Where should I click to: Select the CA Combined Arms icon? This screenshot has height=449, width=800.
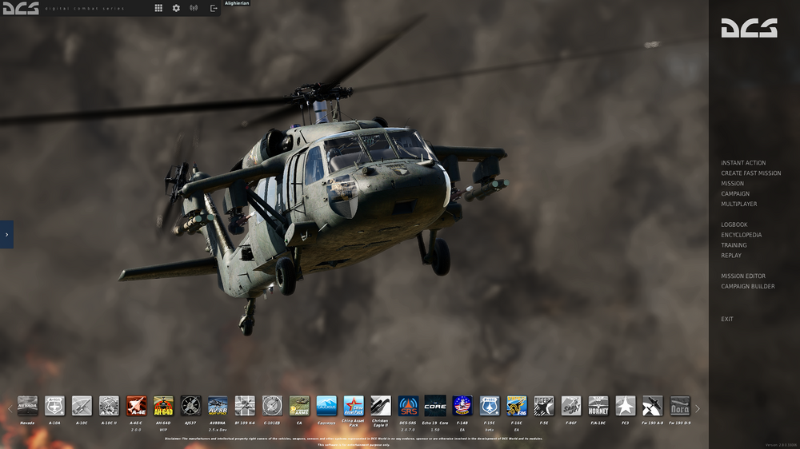click(299, 406)
